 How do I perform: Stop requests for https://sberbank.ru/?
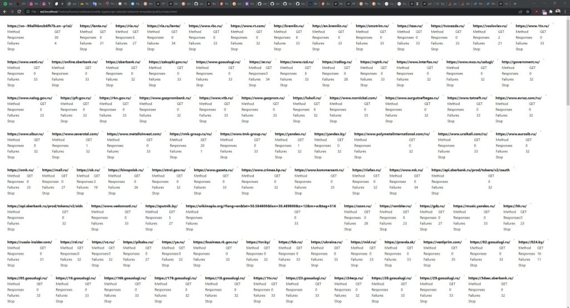point(109,85)
